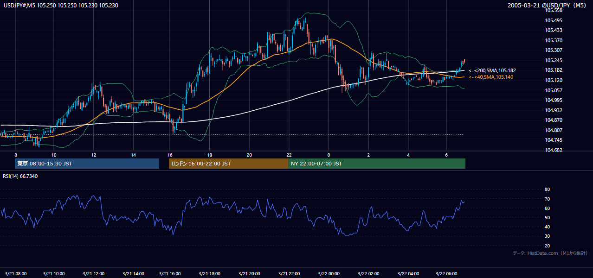
Task: Click the 3/21 10:00 time label
Action: pos(54,273)
